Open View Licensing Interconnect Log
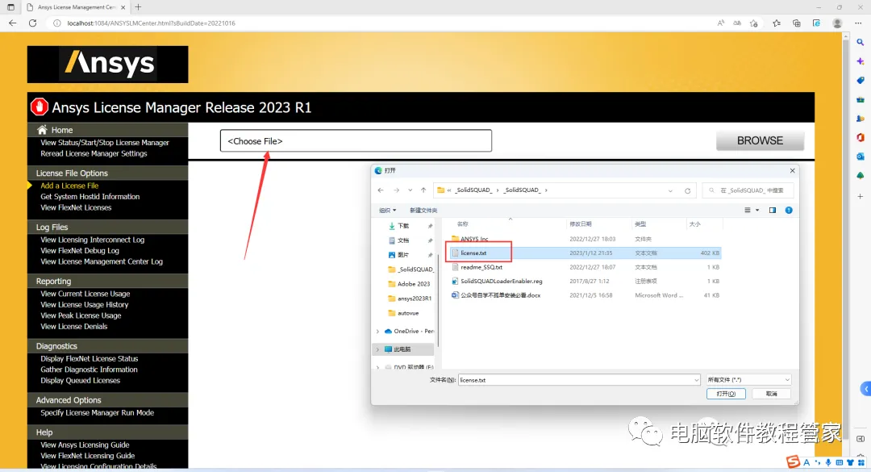871x472 pixels. 92,240
